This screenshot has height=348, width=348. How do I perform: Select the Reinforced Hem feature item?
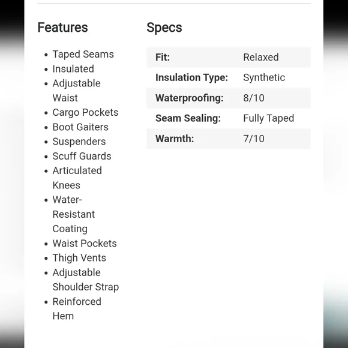[x=77, y=309]
